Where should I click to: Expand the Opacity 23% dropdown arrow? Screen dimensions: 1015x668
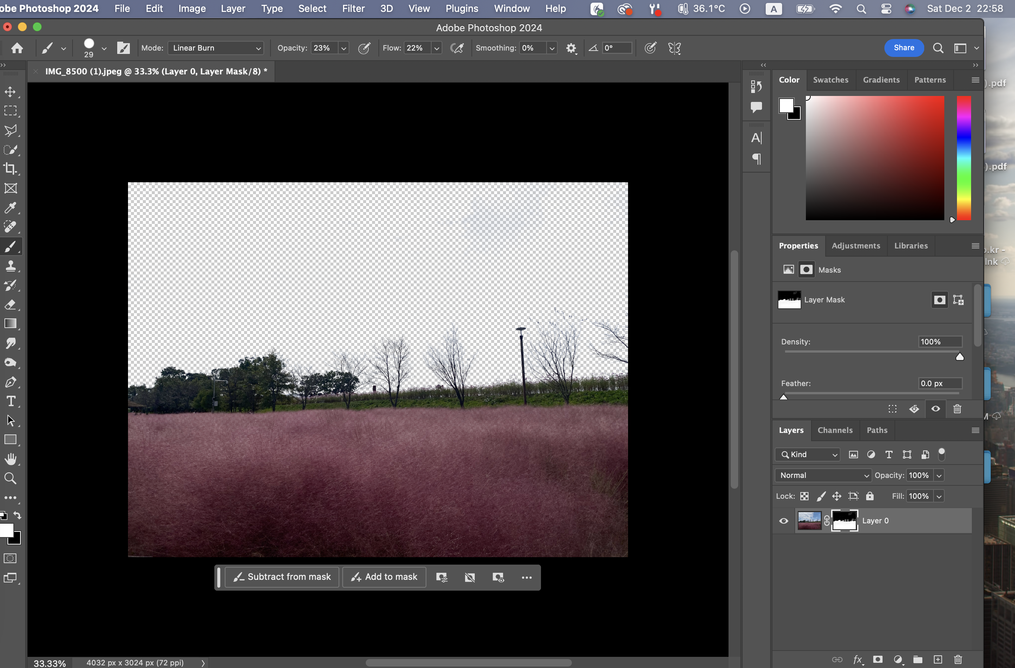tap(343, 49)
